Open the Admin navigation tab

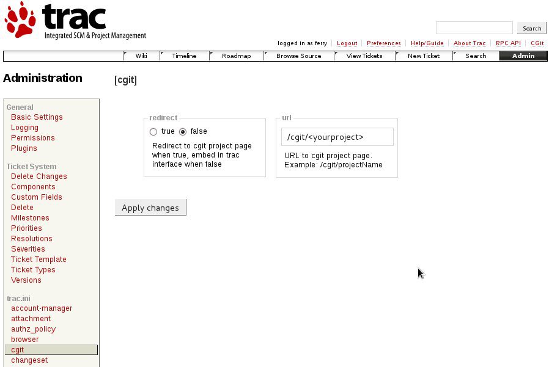click(523, 56)
